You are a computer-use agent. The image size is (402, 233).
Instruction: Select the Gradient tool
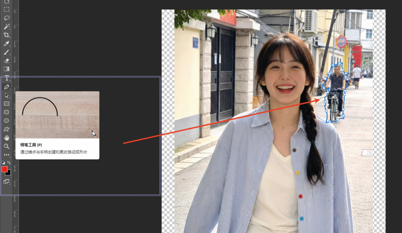(x=7, y=69)
